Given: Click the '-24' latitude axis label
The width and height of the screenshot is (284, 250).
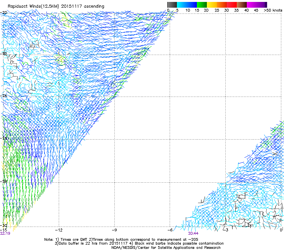Looking at the screenshot, I should coord(3,95).
